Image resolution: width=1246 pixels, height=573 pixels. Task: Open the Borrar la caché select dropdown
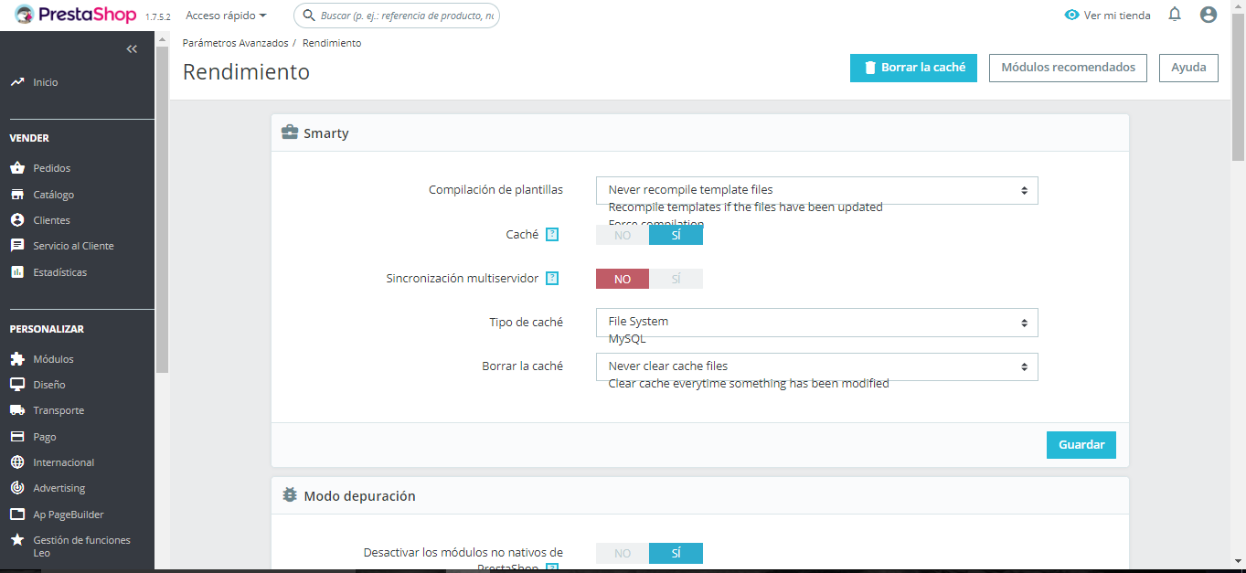816,366
